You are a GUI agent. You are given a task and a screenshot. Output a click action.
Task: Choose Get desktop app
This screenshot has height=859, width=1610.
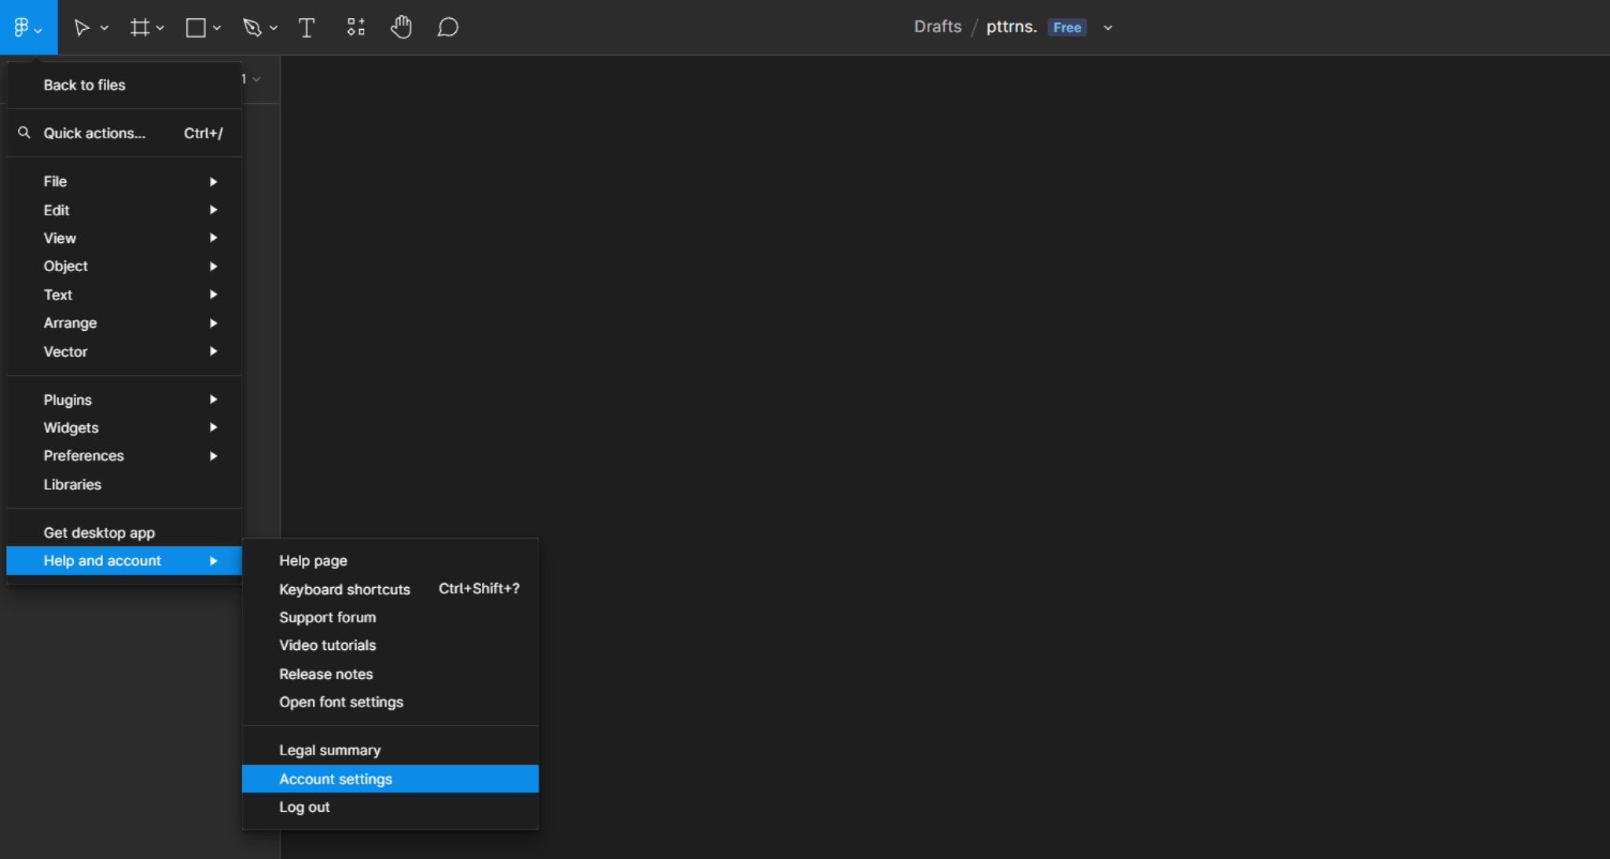click(x=124, y=533)
